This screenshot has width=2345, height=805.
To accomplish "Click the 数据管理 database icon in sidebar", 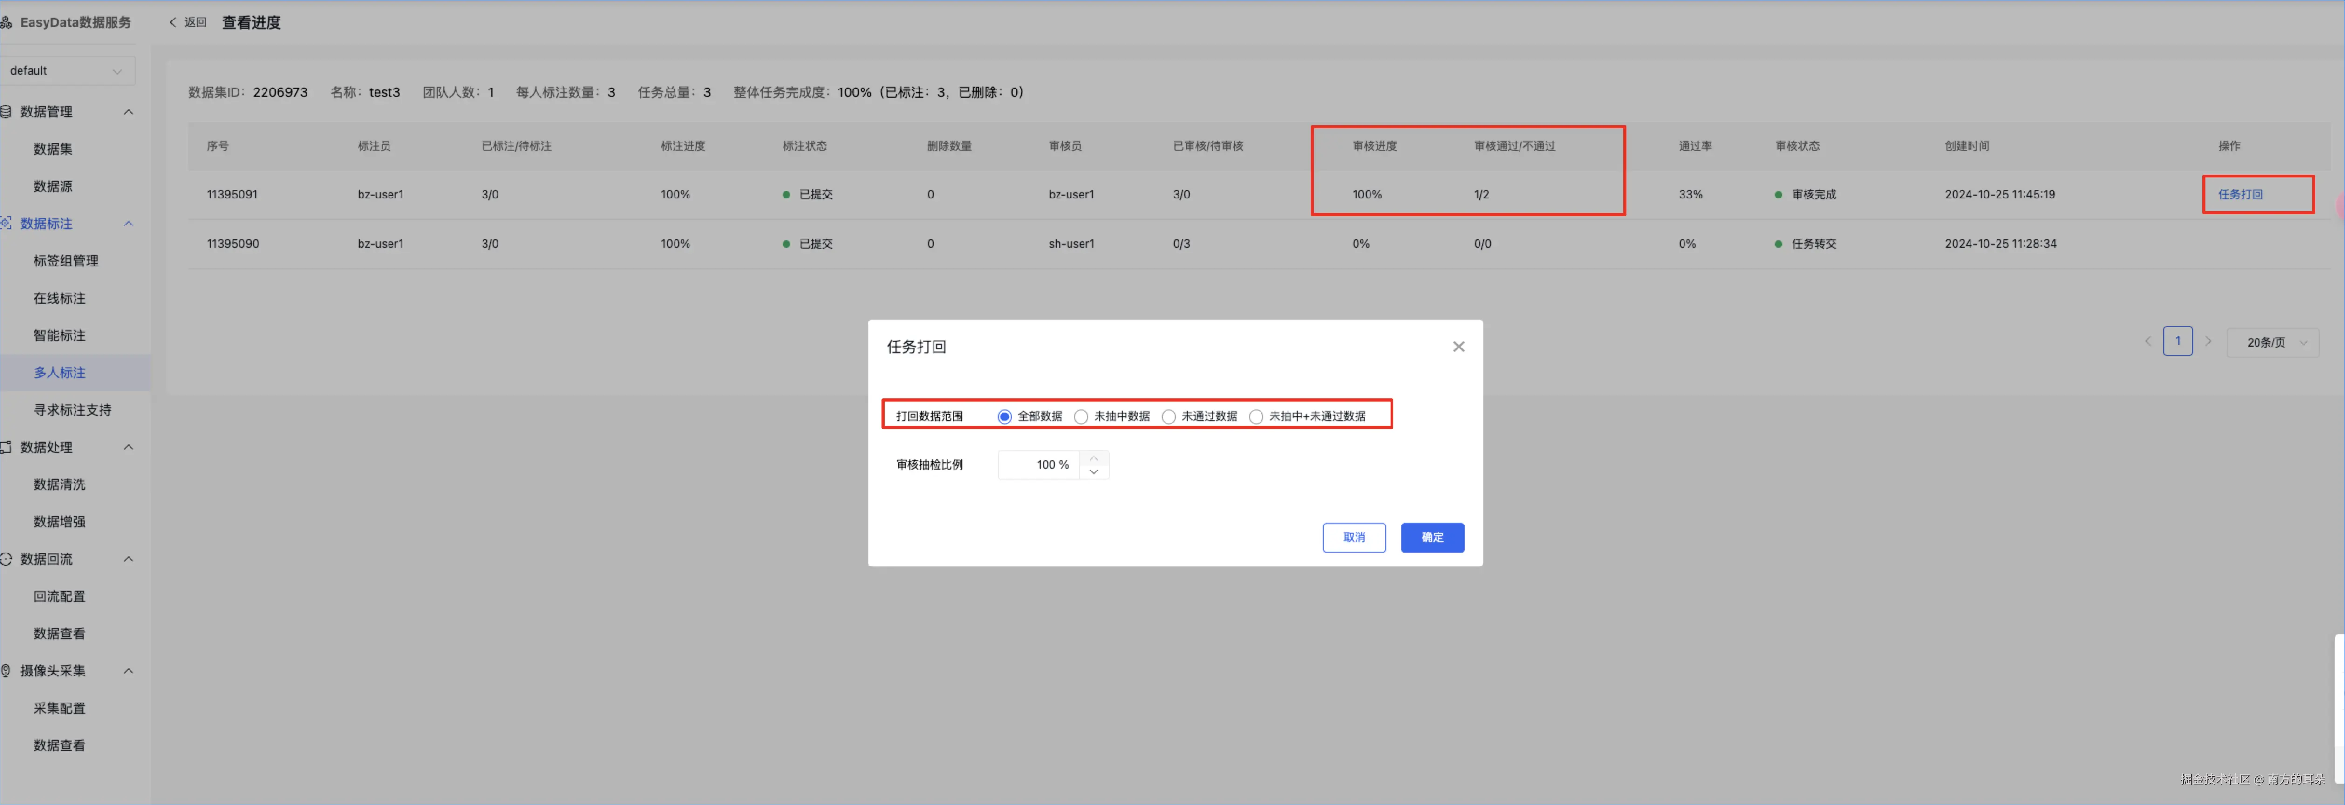I will (x=7, y=112).
